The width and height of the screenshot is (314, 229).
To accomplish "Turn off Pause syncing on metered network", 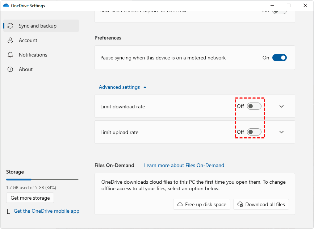I will pos(279,58).
